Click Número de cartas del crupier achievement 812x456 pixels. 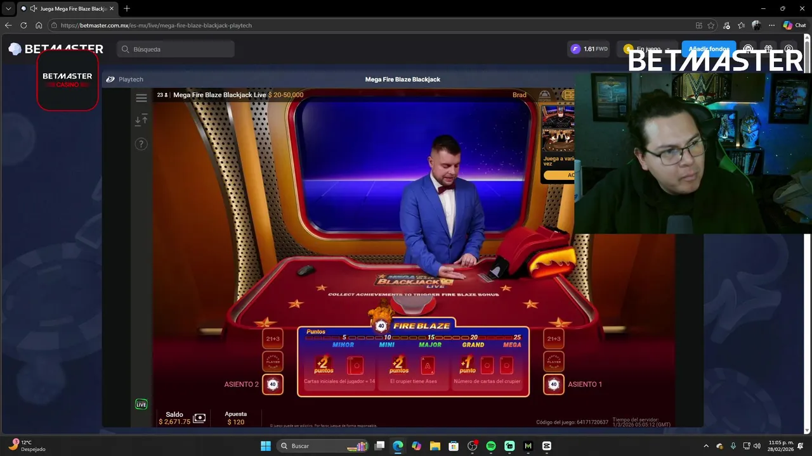pos(487,370)
